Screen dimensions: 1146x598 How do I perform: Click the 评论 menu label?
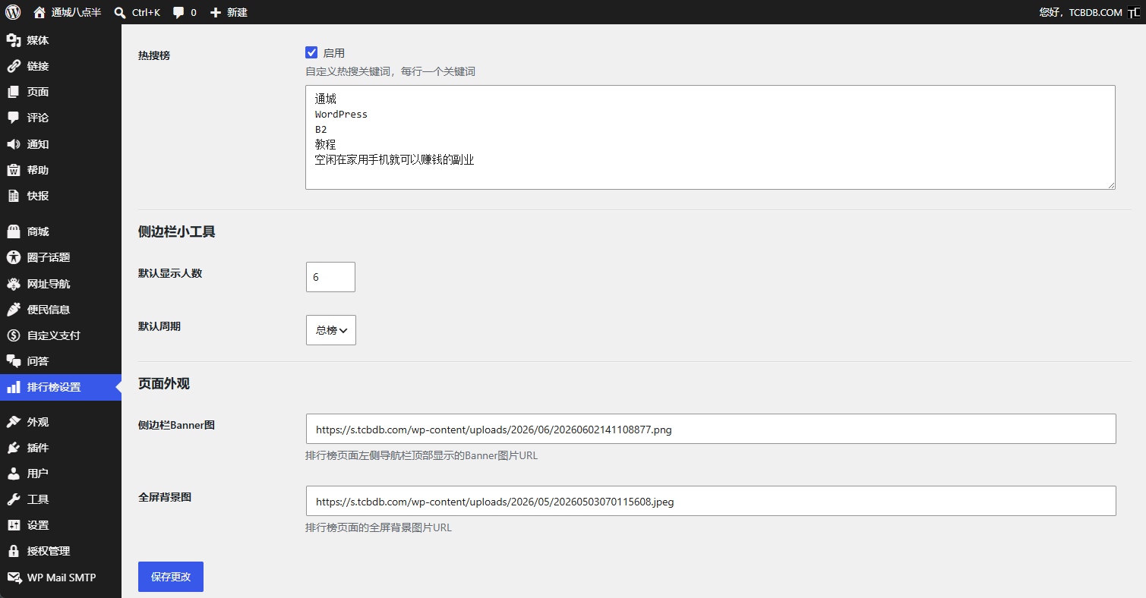pyautogui.click(x=38, y=118)
